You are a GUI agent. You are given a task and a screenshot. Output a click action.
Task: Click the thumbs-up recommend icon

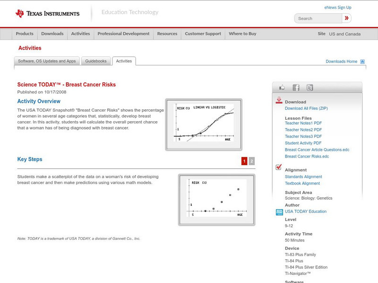(x=282, y=87)
